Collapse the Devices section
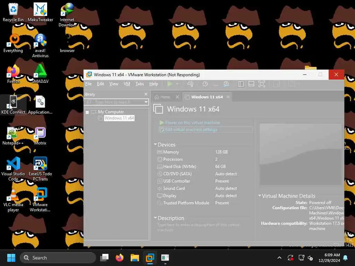This screenshot has height=266, width=355. click(155, 144)
